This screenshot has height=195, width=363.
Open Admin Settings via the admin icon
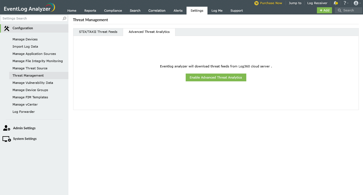click(6, 128)
